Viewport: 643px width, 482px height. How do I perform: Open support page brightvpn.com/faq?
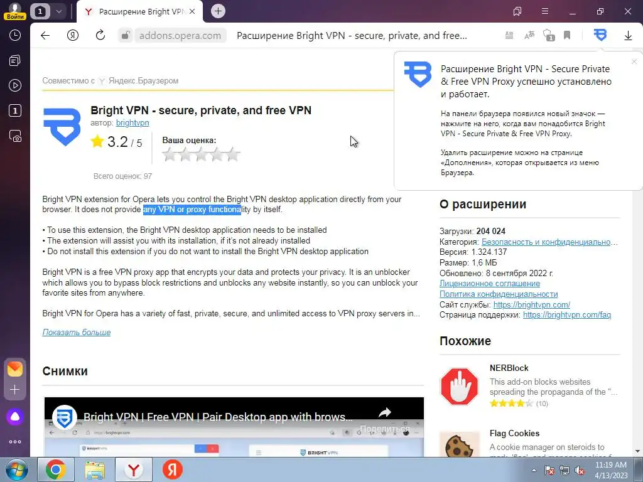click(x=567, y=315)
